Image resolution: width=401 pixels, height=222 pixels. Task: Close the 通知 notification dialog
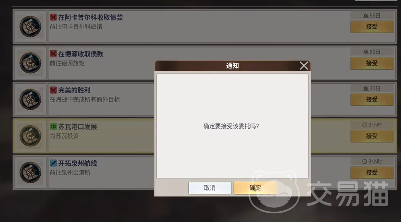click(x=304, y=66)
